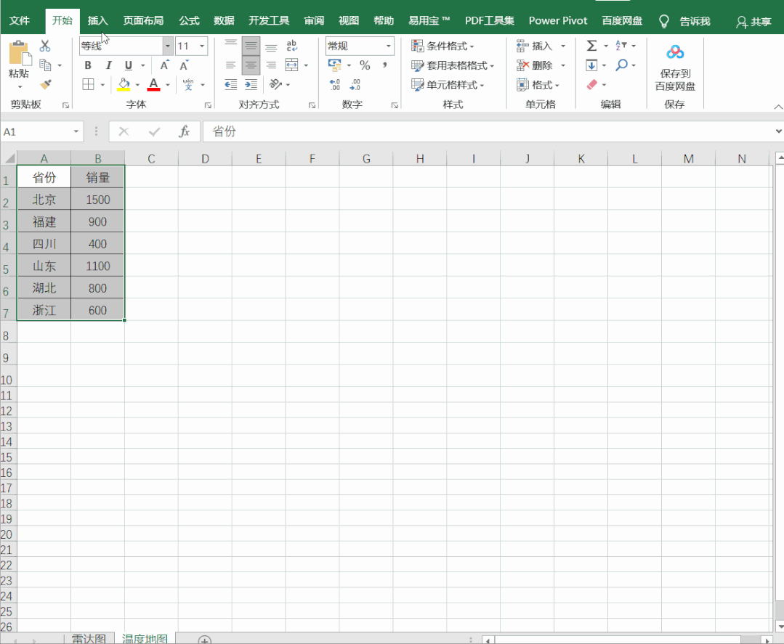Toggle Bold formatting
The height and width of the screenshot is (644, 784).
(88, 65)
